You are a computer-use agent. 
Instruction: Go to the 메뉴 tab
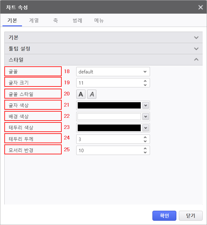(99, 21)
